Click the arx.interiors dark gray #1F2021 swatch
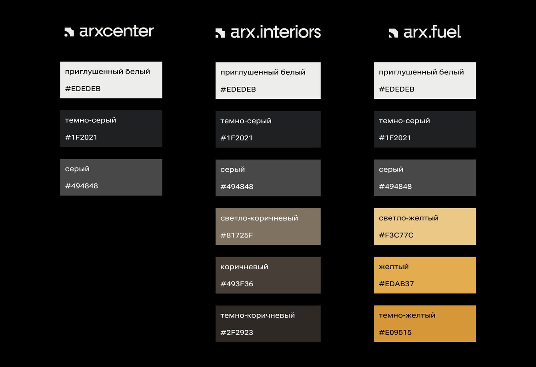Image resolution: width=536 pixels, height=367 pixels. (x=268, y=129)
